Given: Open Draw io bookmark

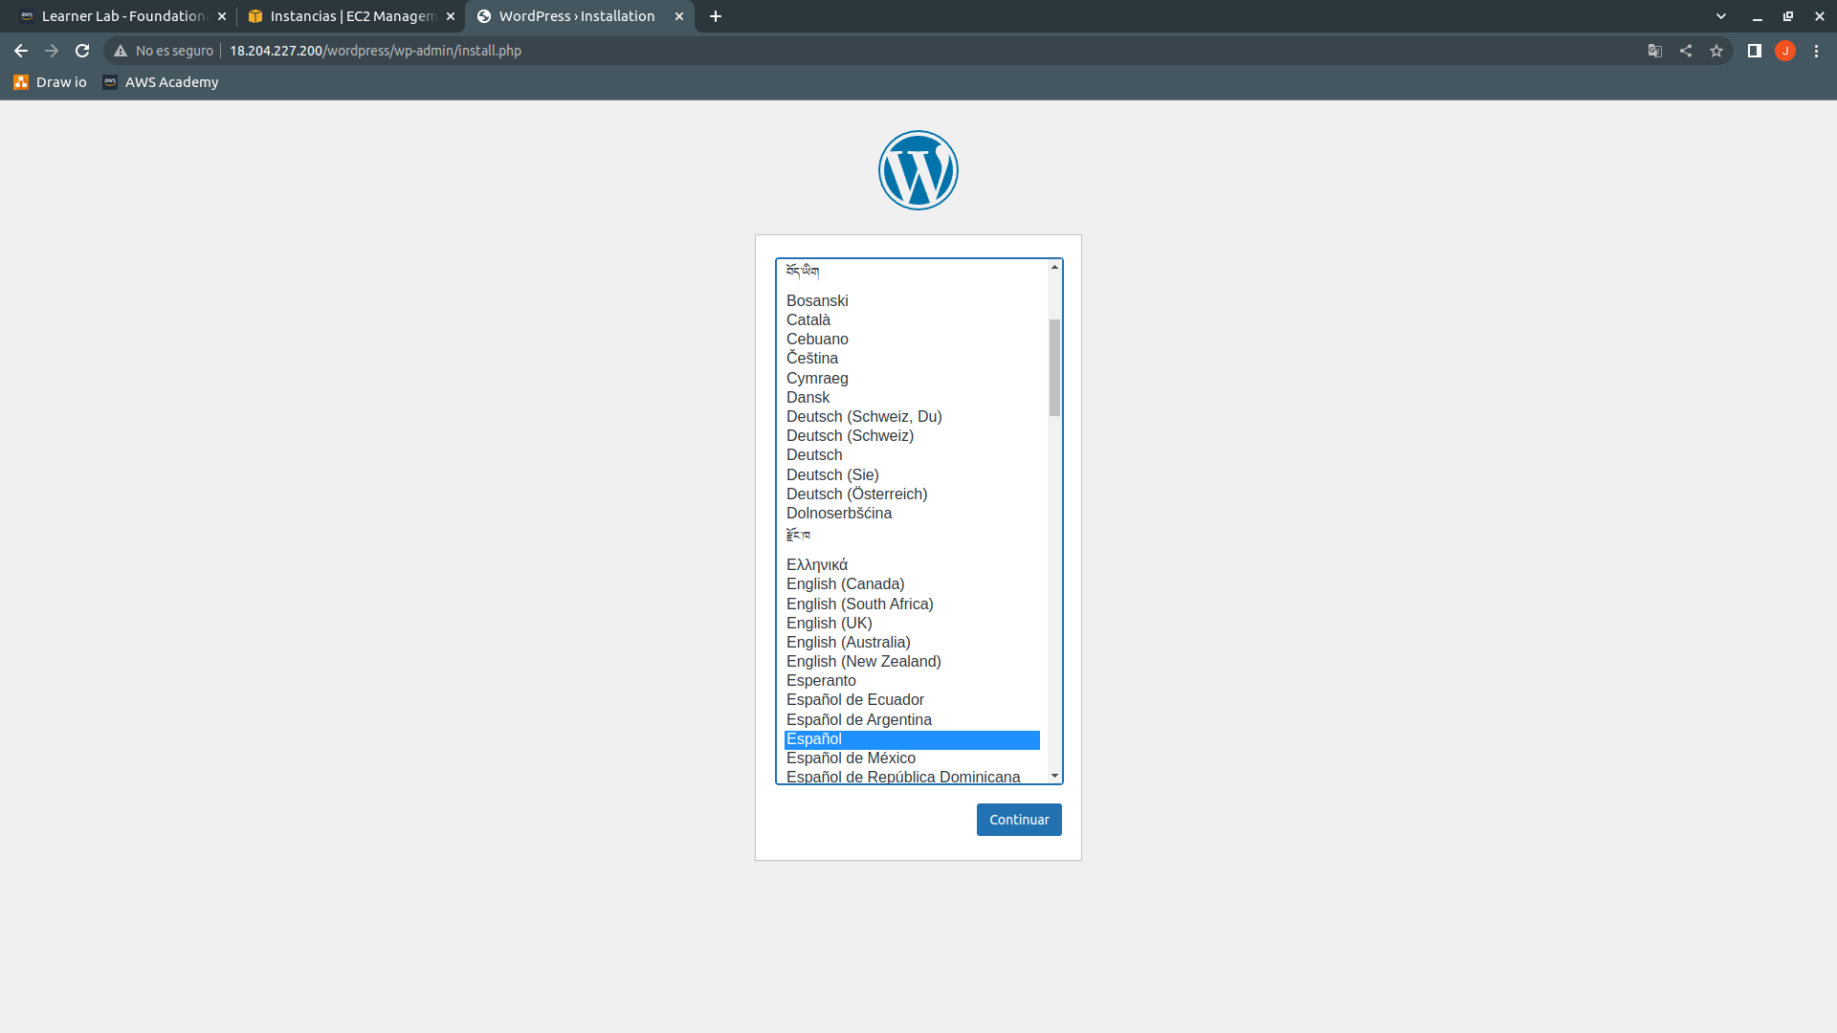Looking at the screenshot, I should pyautogui.click(x=50, y=82).
